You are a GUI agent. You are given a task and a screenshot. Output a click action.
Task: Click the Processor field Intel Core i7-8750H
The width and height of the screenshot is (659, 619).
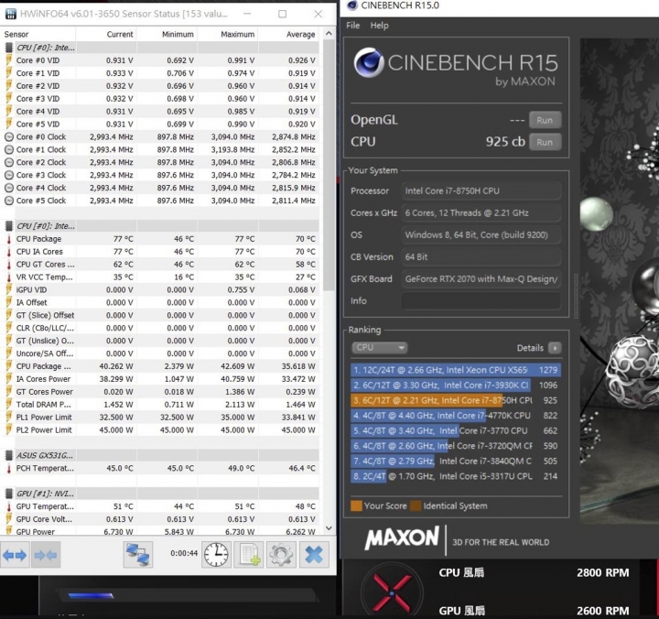coord(481,190)
